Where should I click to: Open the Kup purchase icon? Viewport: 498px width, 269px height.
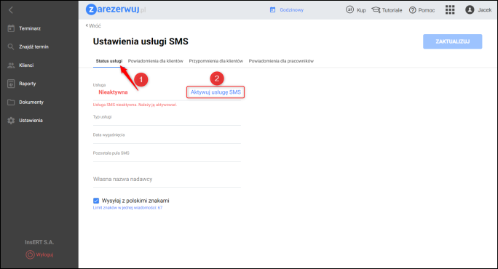point(349,10)
